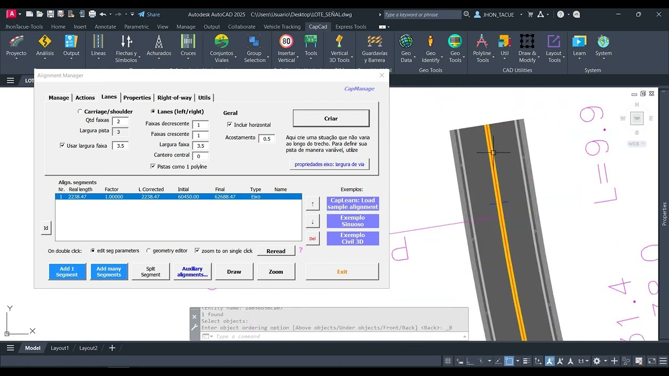669x376 pixels.
Task: Click Add 1 Segment button
Action: pos(67,272)
